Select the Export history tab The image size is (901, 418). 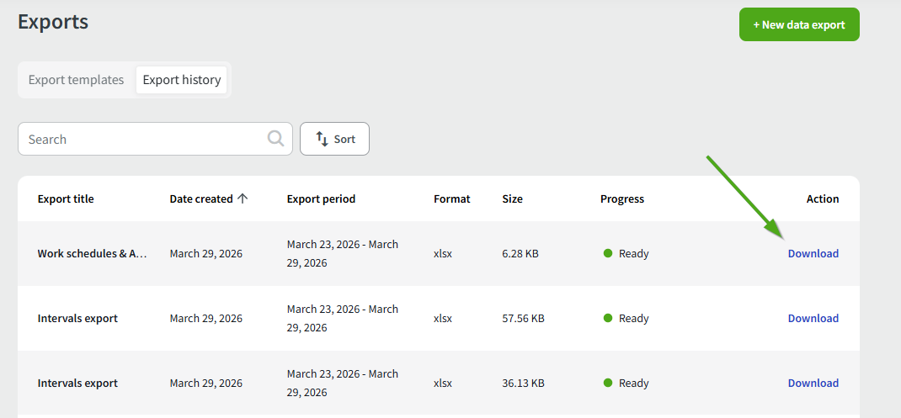pos(182,80)
